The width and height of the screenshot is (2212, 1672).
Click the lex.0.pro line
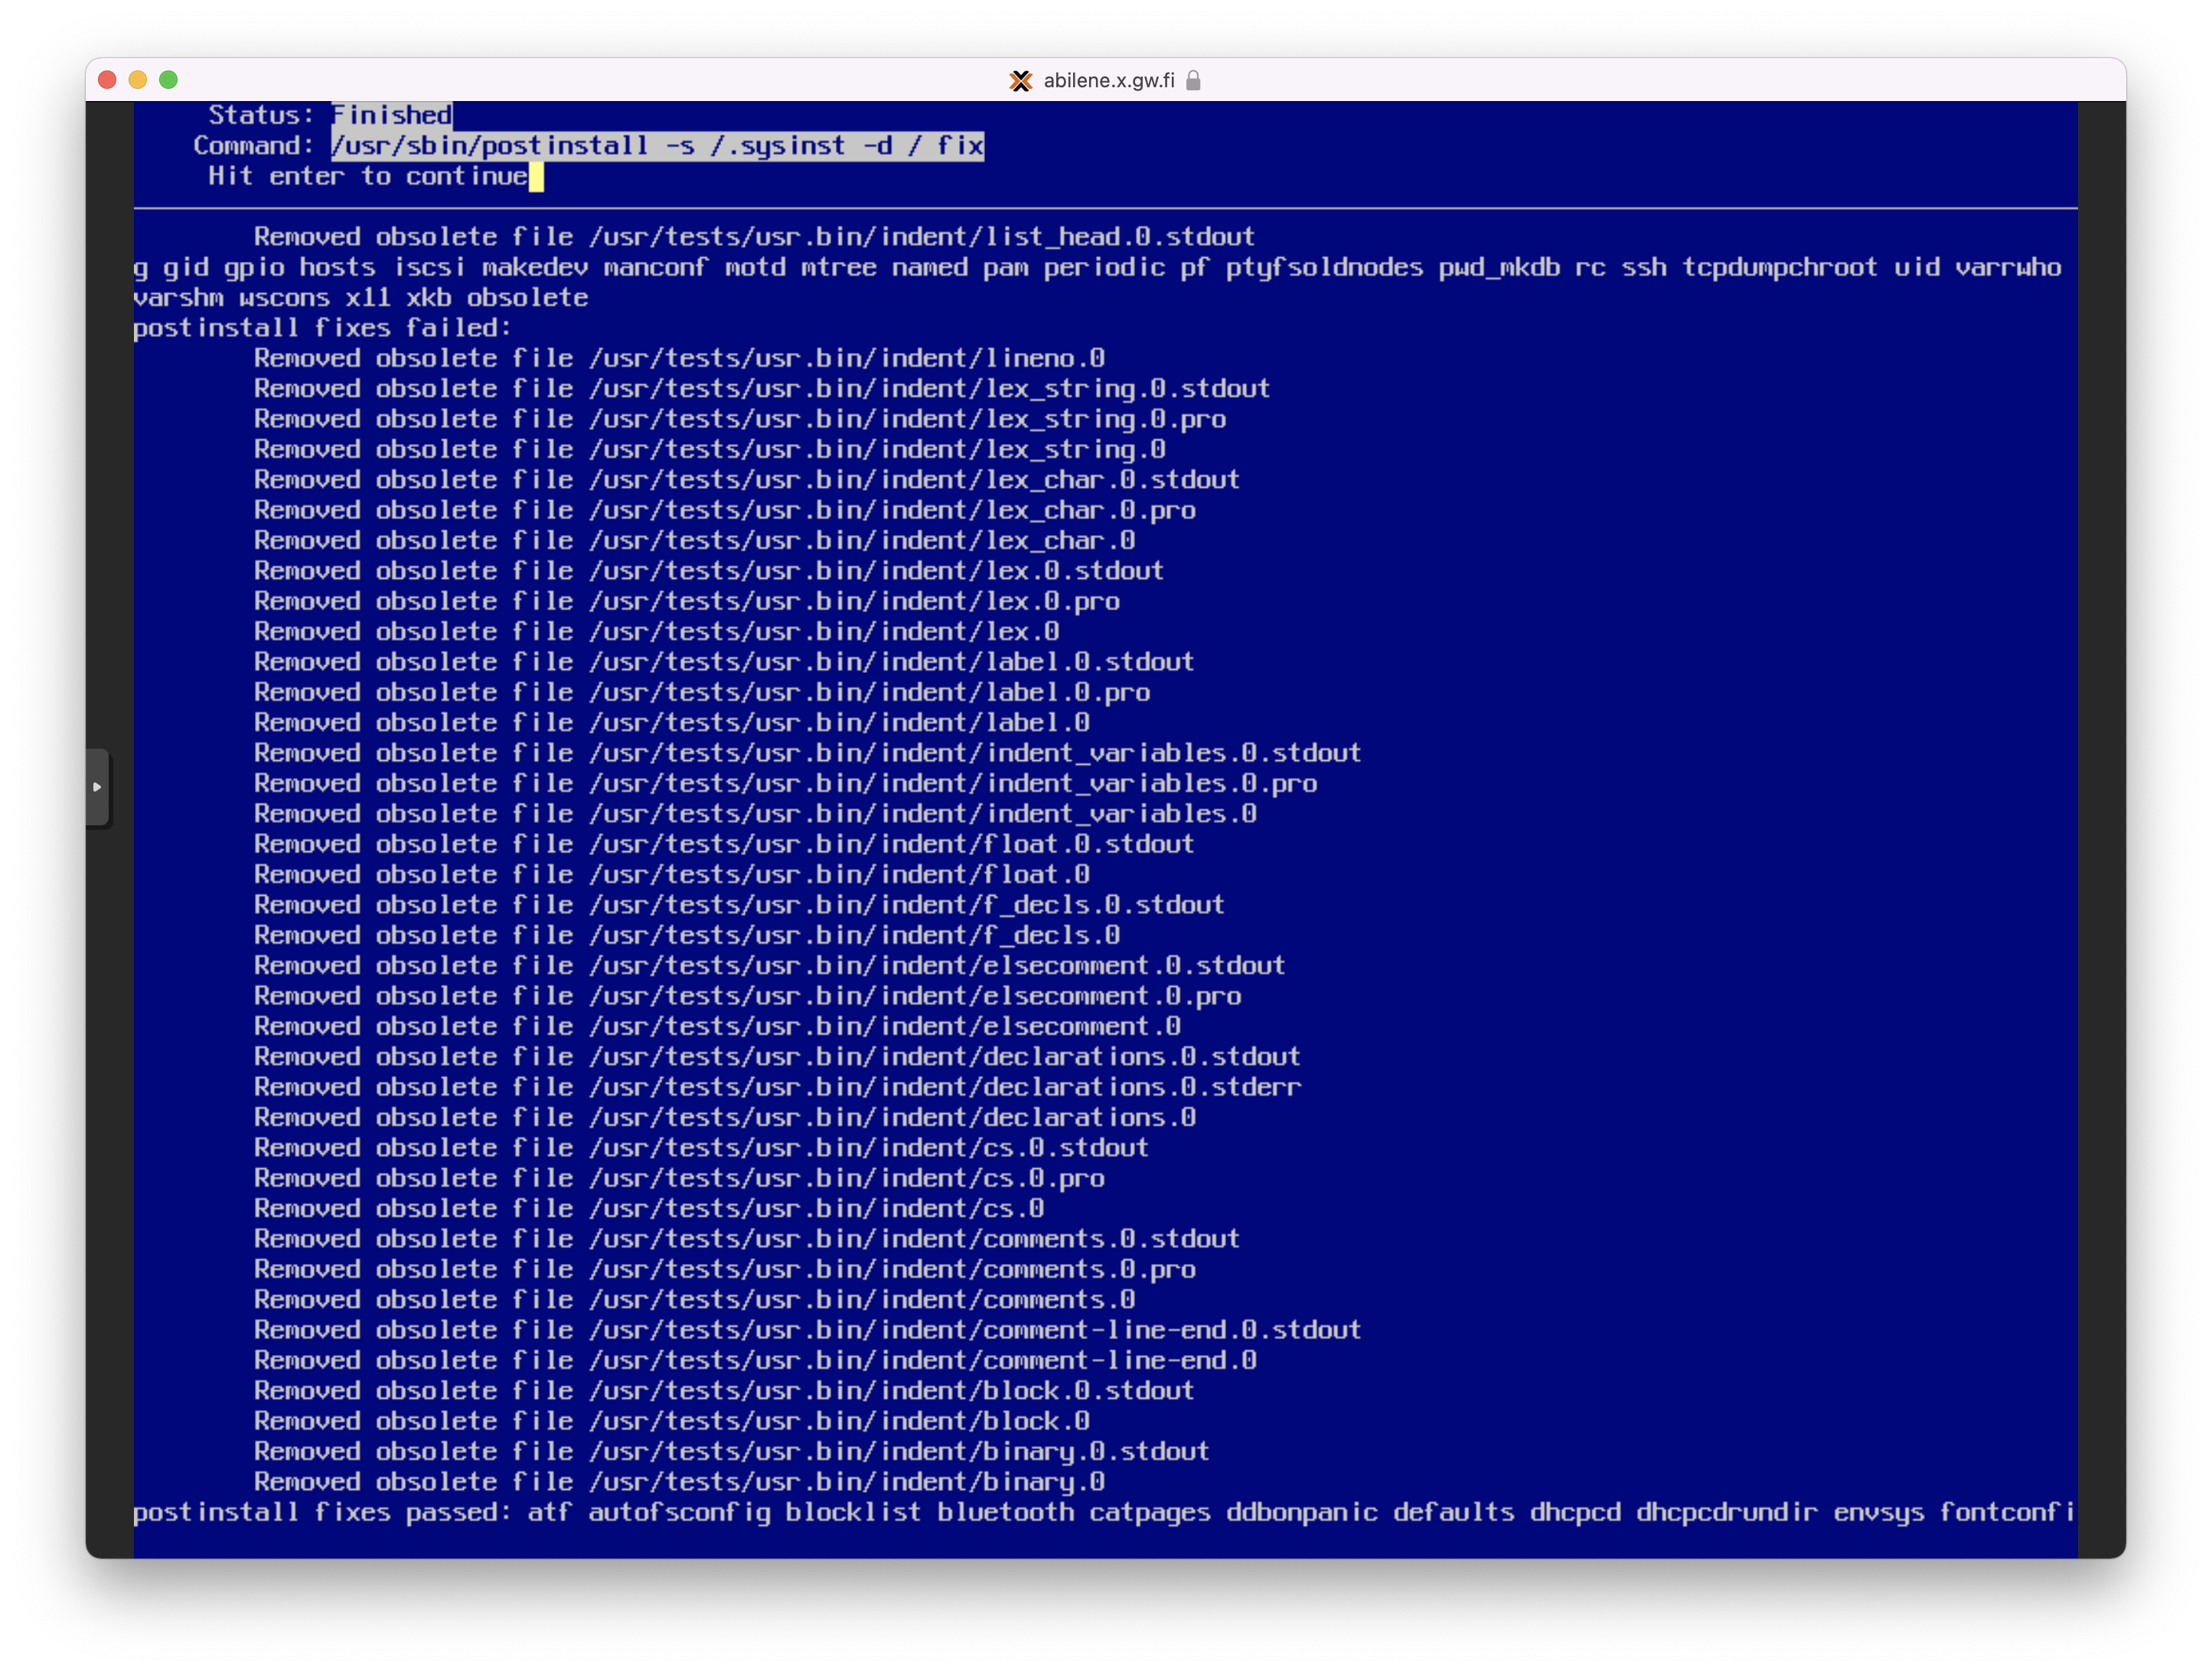pyautogui.click(x=687, y=601)
